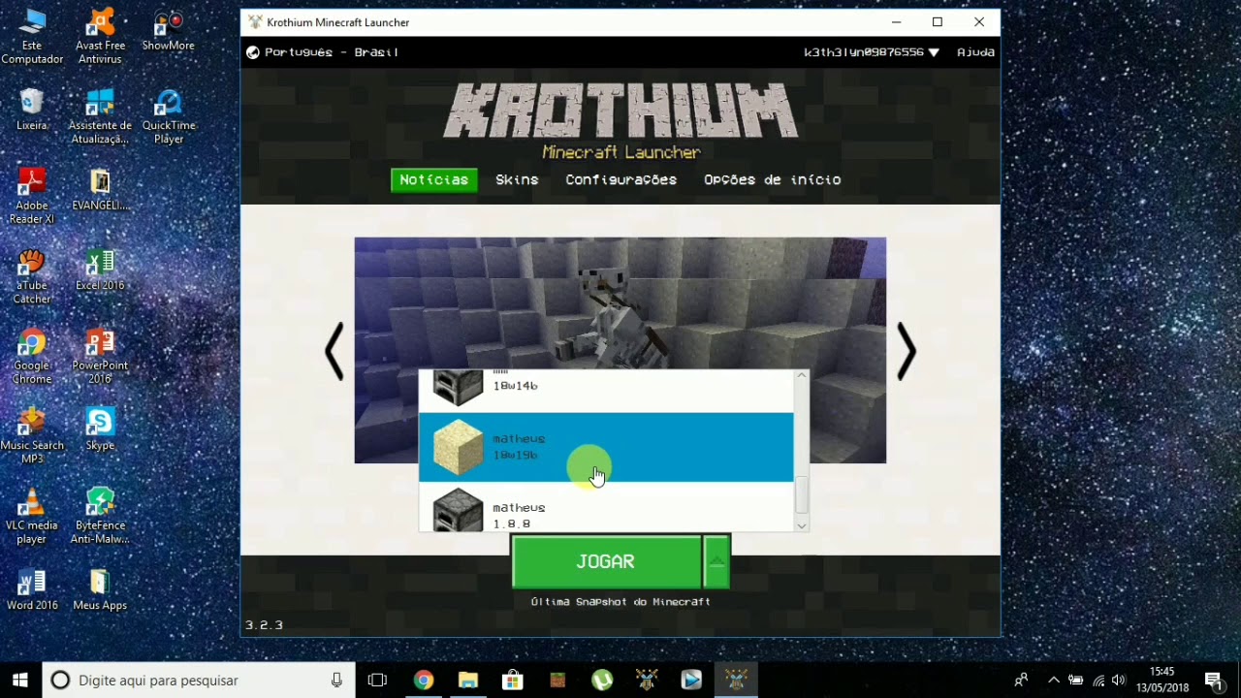The width and height of the screenshot is (1241, 698).
Task: Select the matheus 18w19b profile
Action: click(606, 447)
